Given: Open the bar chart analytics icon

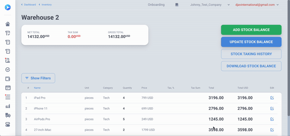Looking at the screenshot, I should 8,106.
